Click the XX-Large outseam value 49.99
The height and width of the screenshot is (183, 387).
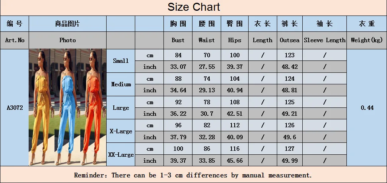[290, 161]
